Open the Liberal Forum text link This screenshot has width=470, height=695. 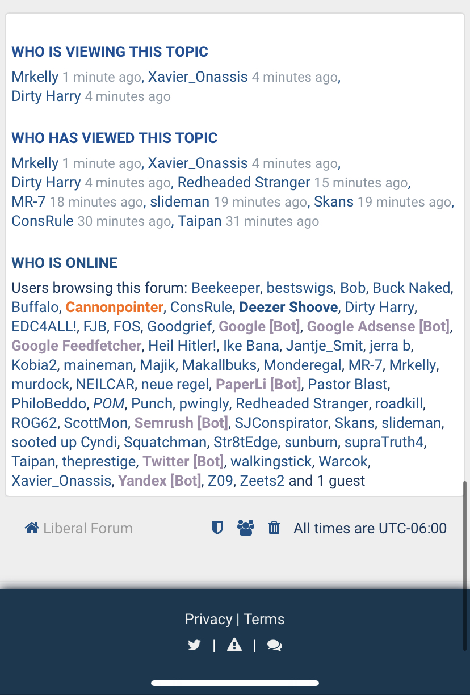(88, 528)
